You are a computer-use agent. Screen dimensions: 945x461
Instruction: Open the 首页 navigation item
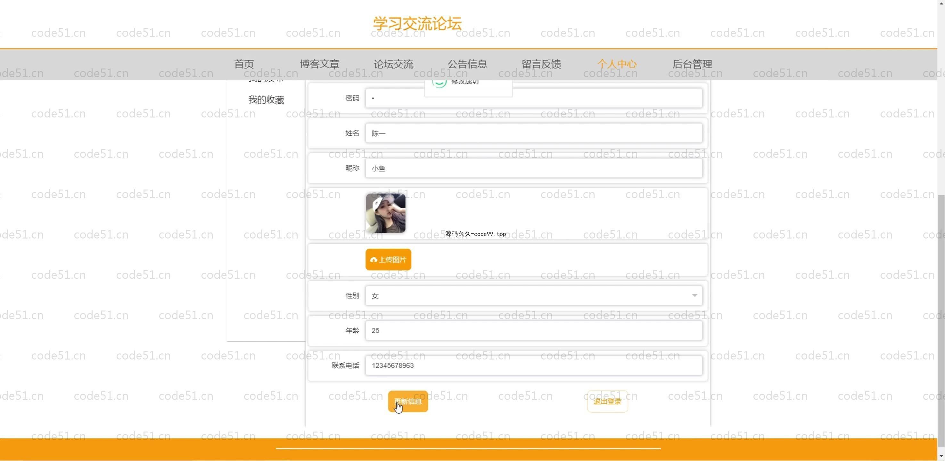point(244,64)
